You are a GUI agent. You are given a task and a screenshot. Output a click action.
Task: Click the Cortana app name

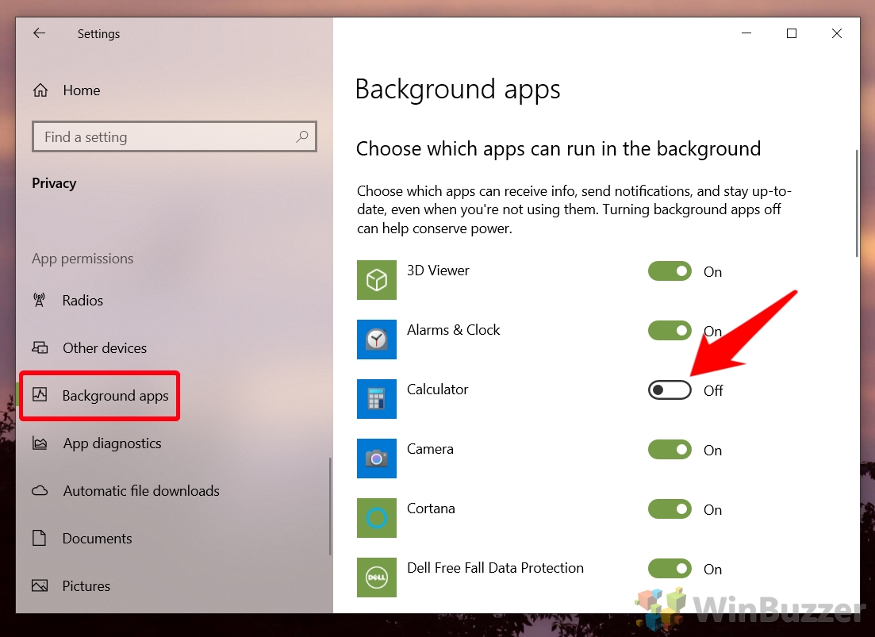pyautogui.click(x=431, y=508)
